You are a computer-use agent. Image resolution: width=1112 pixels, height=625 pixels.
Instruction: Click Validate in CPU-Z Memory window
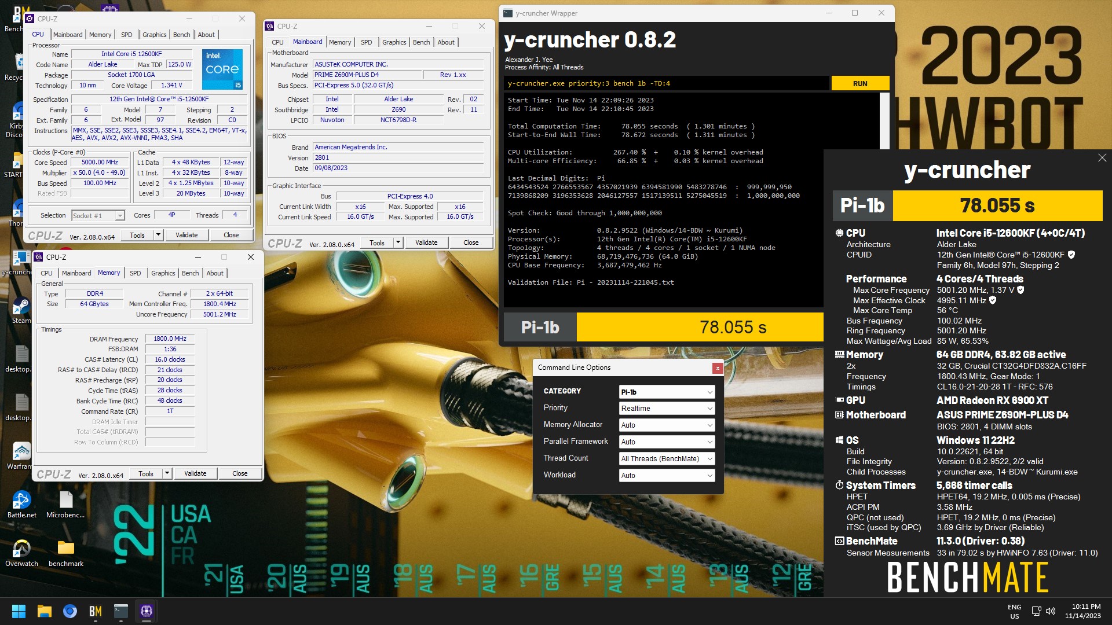pos(195,473)
